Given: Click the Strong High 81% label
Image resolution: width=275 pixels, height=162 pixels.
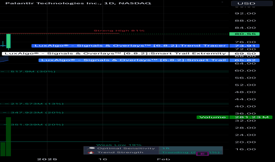Looking at the screenshot, I should pos(119,31).
